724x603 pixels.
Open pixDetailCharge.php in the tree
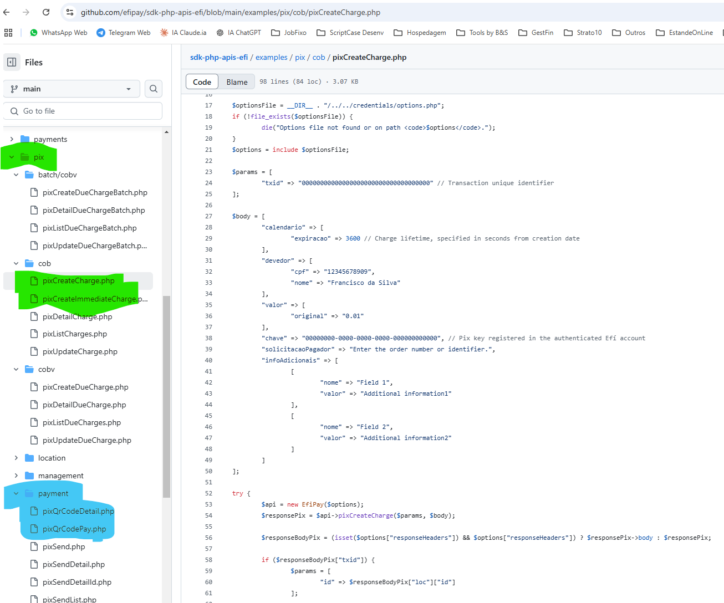tap(77, 316)
